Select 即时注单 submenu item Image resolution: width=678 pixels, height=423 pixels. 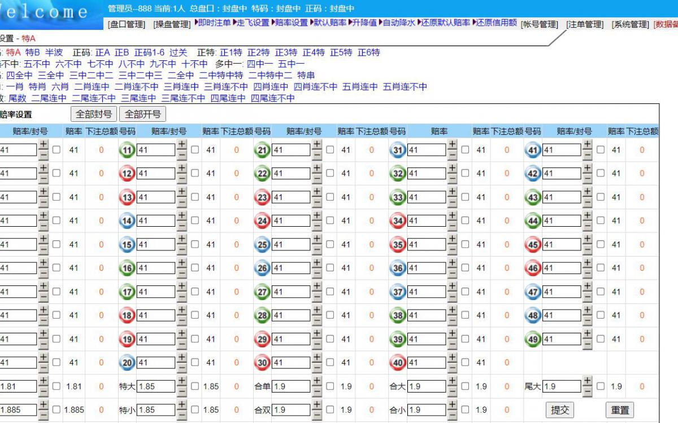tap(215, 23)
